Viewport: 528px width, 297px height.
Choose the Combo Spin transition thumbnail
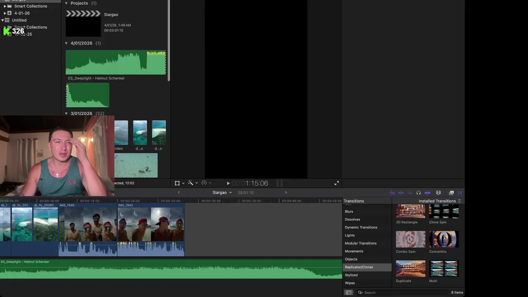(410, 239)
